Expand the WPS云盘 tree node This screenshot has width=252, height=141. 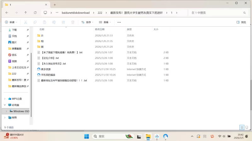(x=5, y=99)
